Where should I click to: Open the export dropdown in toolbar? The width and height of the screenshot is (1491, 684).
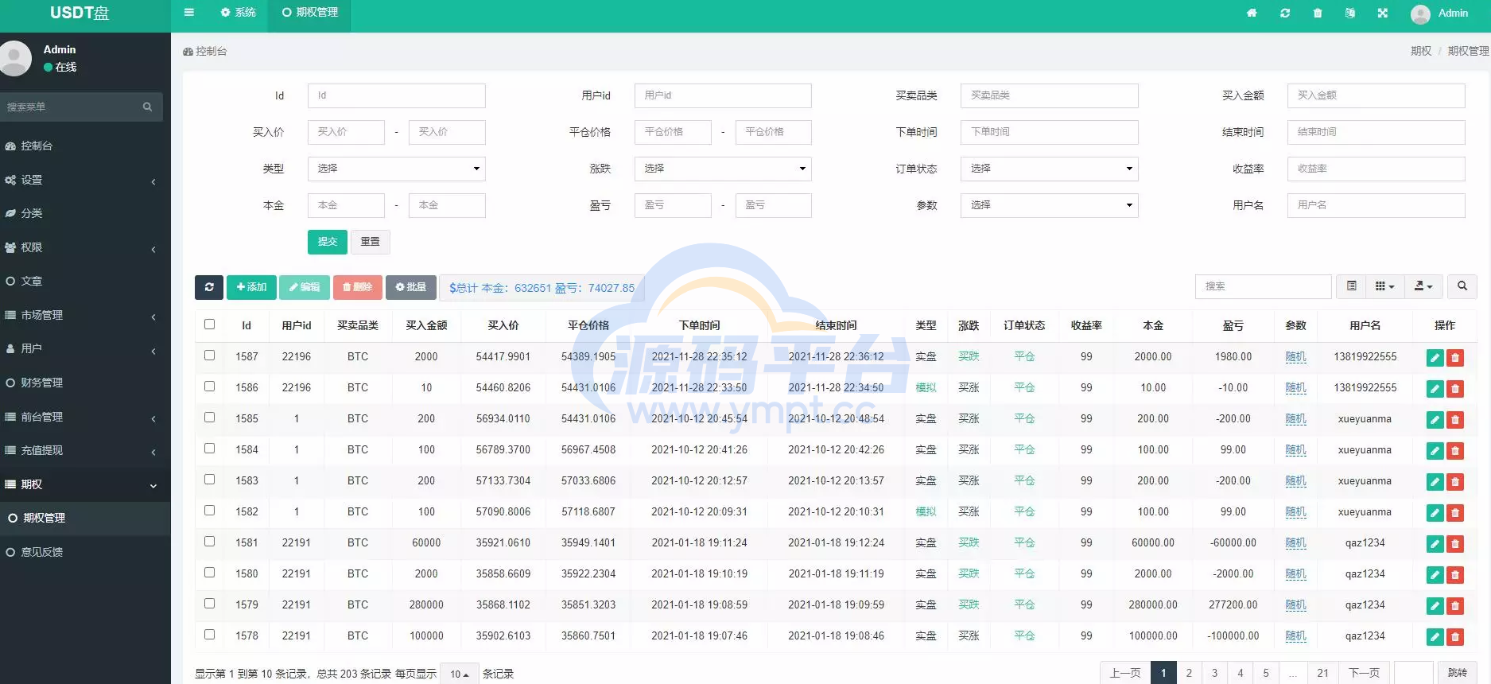click(1423, 286)
